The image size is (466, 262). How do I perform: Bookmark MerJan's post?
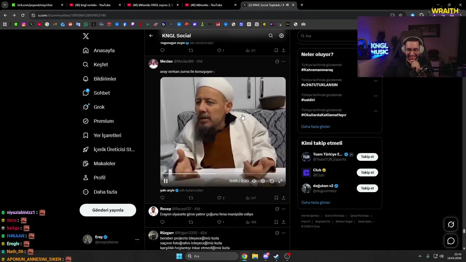pyautogui.click(x=276, y=198)
